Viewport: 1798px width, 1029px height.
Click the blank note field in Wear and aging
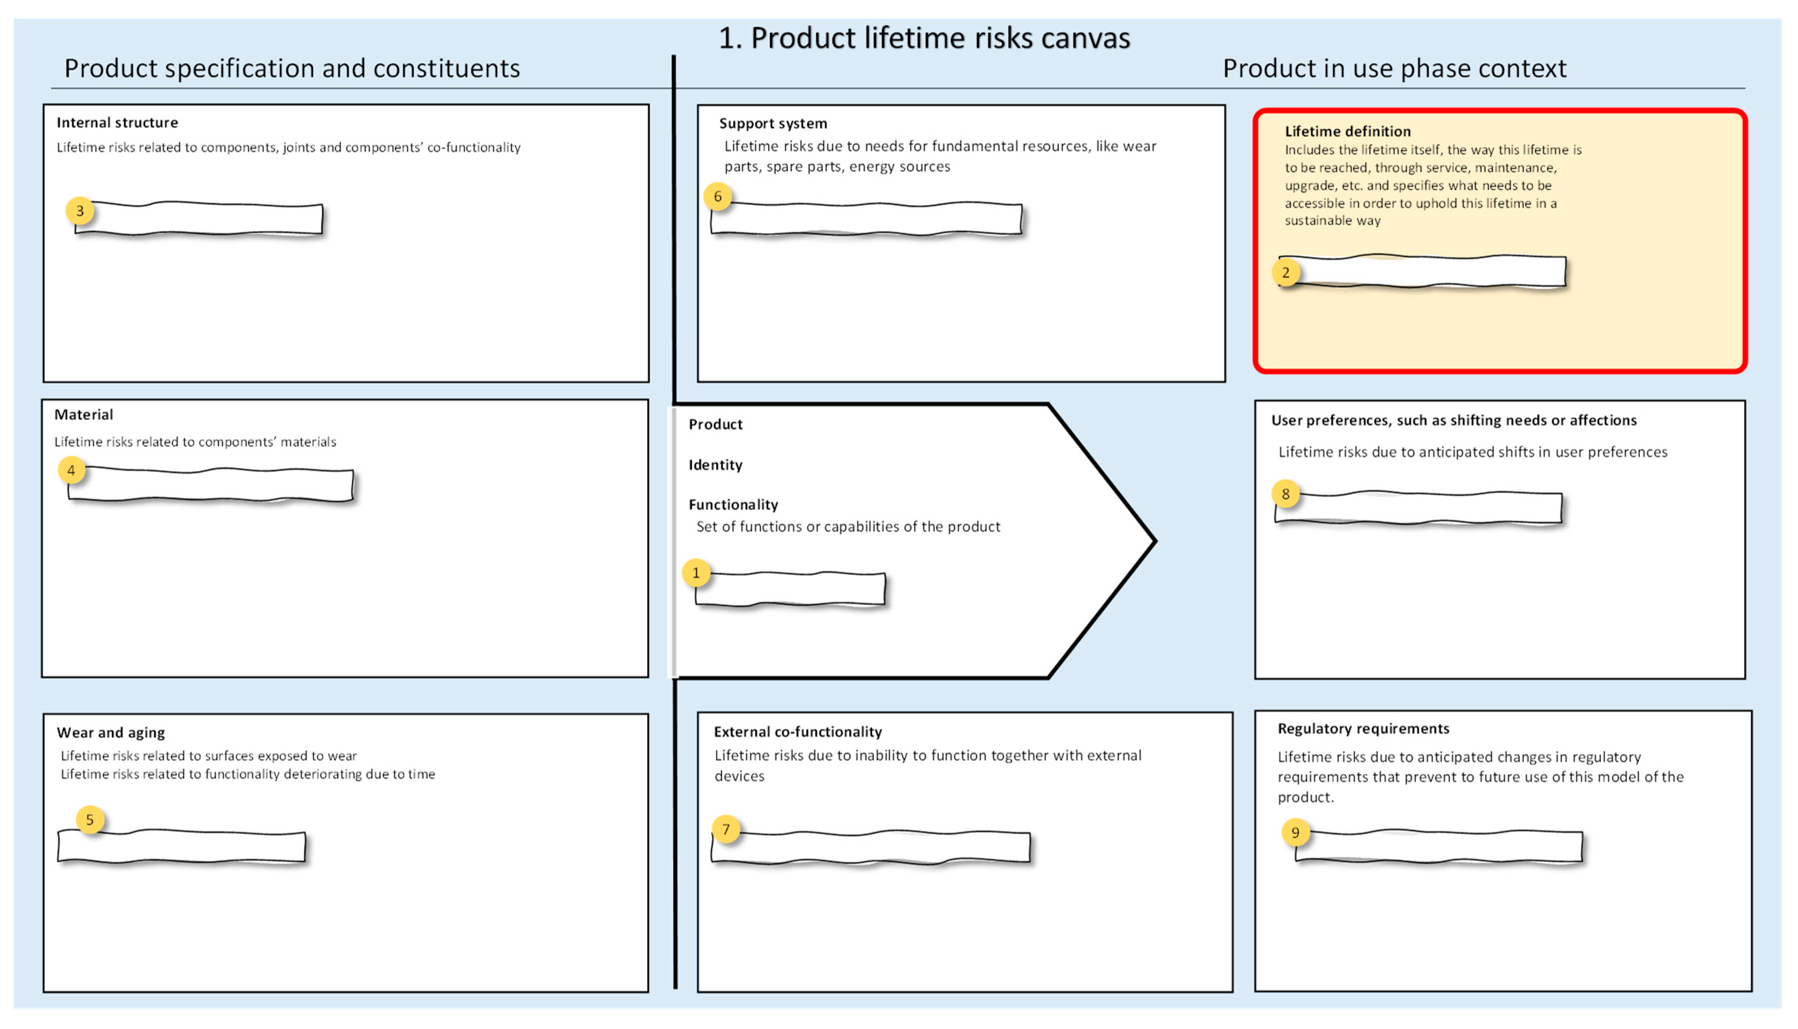tap(187, 846)
